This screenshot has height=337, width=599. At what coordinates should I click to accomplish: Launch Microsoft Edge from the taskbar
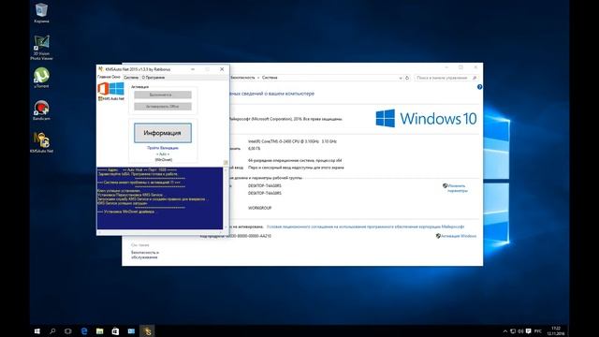click(x=84, y=330)
